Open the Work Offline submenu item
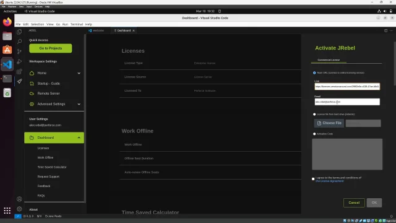 pos(45,157)
